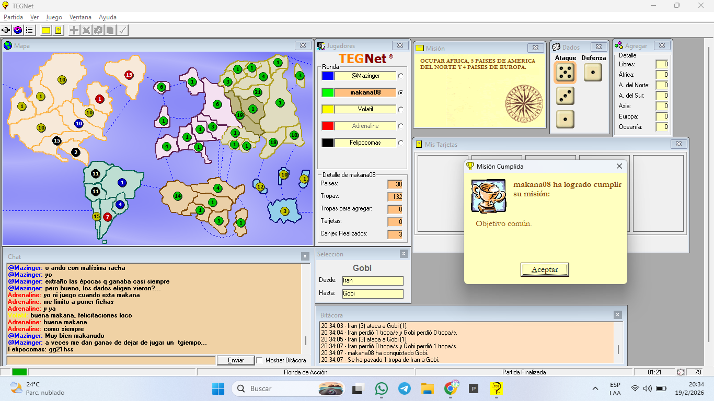Click the Enviar button in chat
The image size is (714, 401).
coord(236,360)
